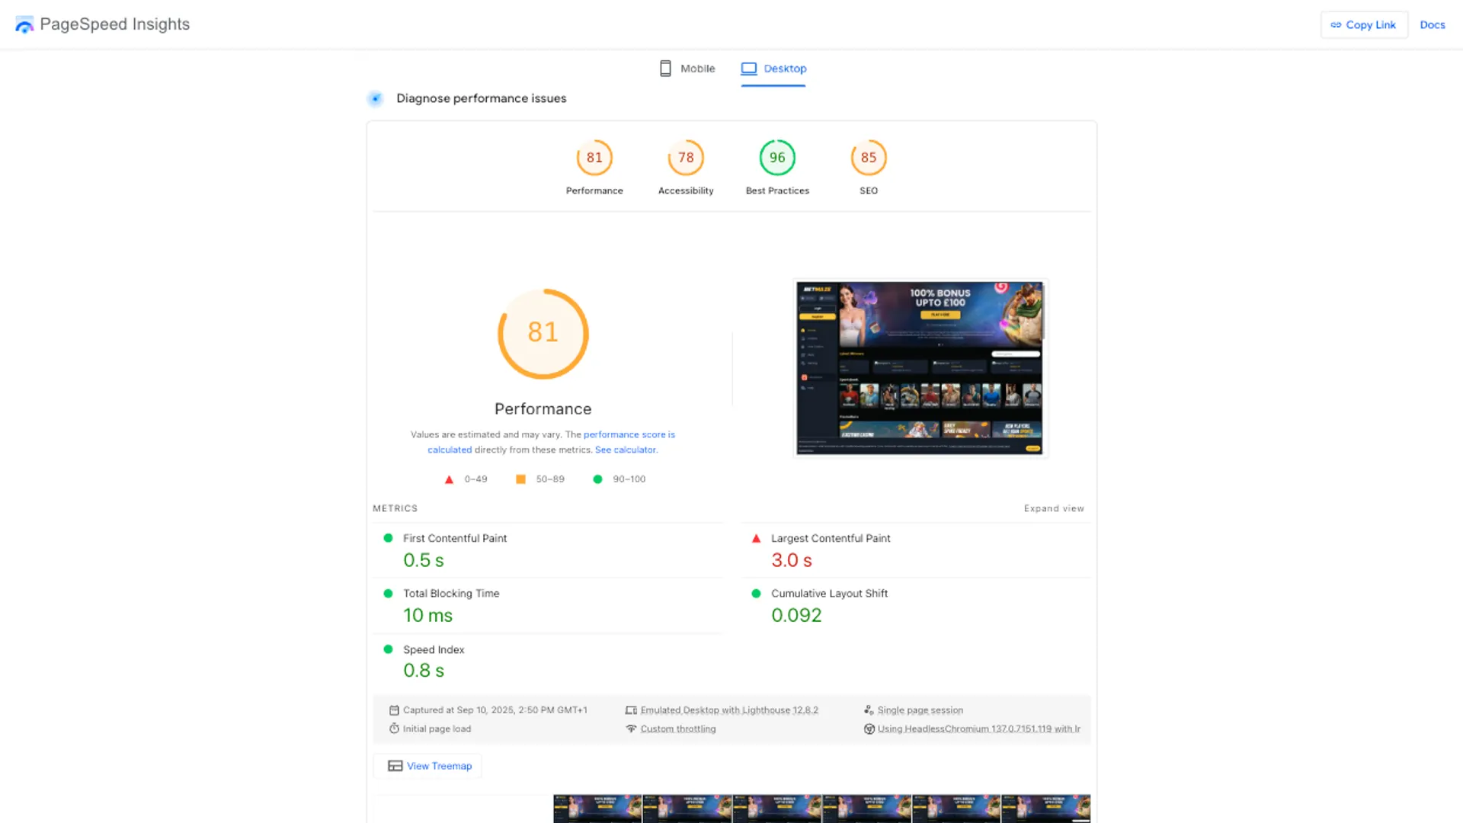The height and width of the screenshot is (823, 1463).
Task: Open the See calculator link
Action: coord(625,450)
